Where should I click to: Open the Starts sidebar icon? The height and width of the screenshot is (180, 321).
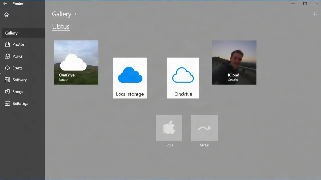(8, 68)
